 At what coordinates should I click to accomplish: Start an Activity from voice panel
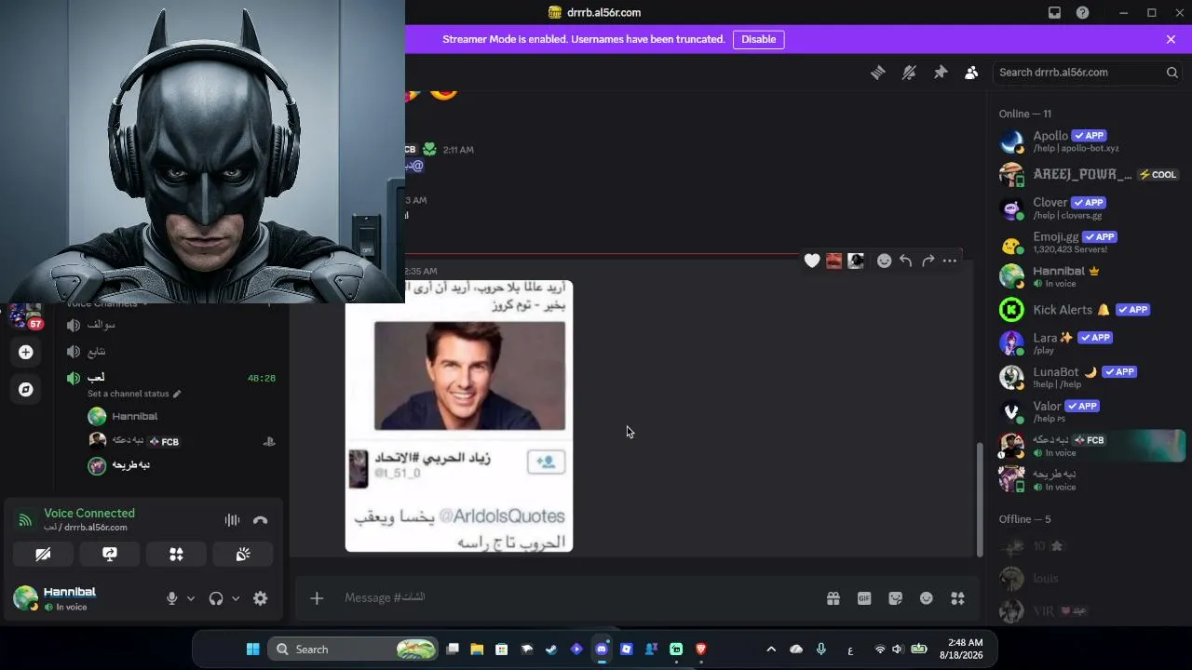pyautogui.click(x=176, y=555)
